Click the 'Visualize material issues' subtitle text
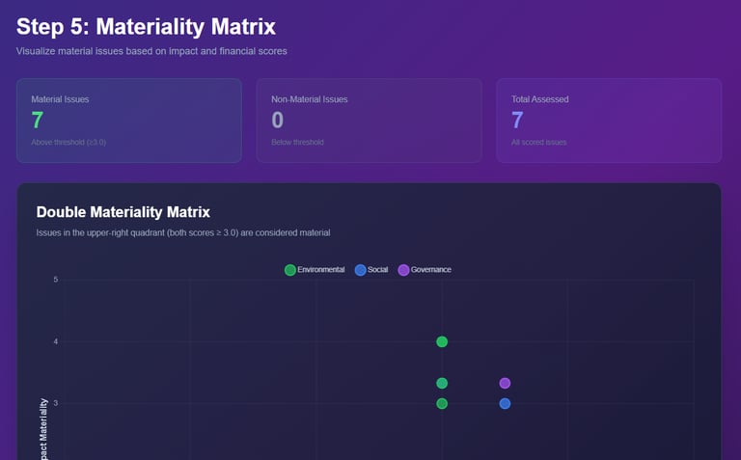 [151, 51]
